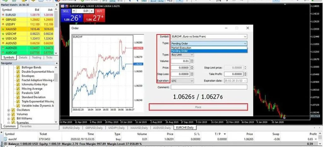This screenshot has width=323, height=147.
Task: Click the blue SELL one-click button
Action: point(66,11)
